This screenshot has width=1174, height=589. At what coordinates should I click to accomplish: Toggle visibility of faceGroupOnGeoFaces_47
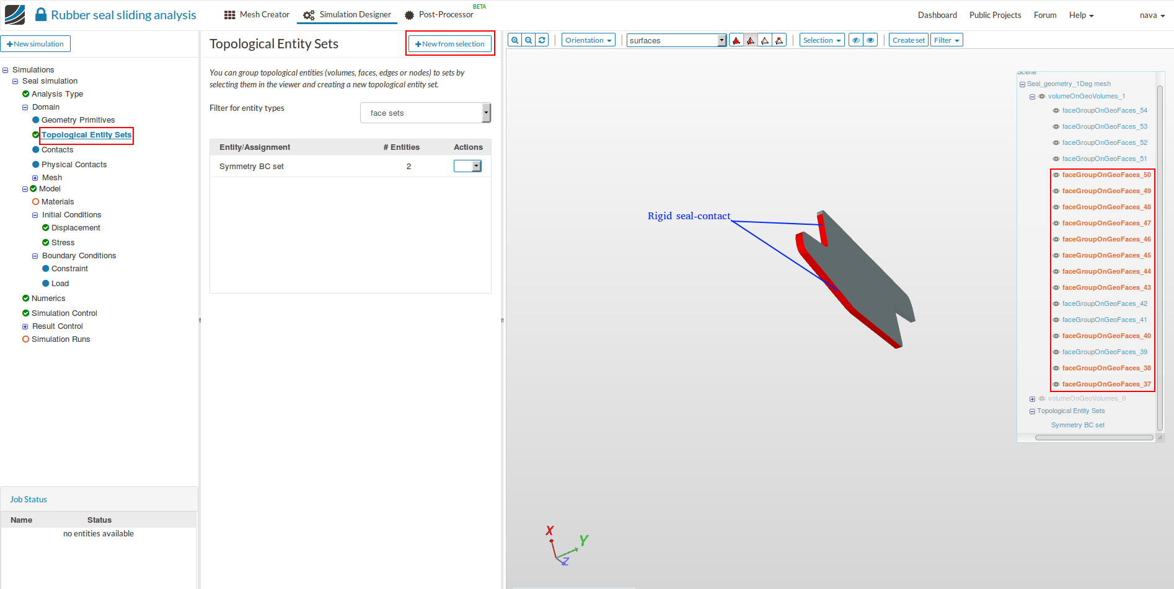[1056, 224]
